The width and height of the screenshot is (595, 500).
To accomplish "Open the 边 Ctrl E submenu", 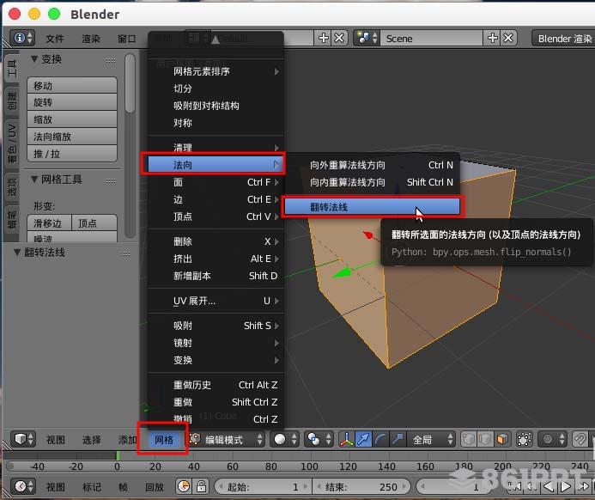I will click(216, 199).
